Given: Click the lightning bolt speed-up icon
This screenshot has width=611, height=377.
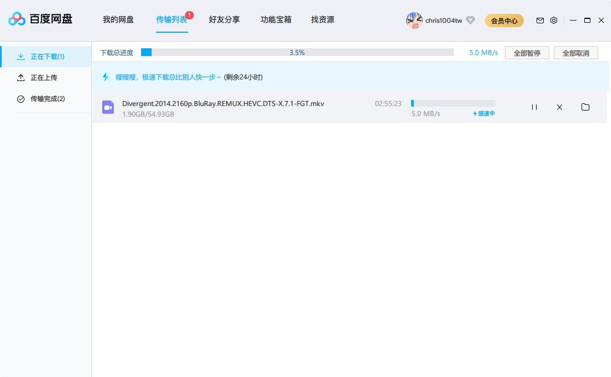Looking at the screenshot, I should [105, 77].
